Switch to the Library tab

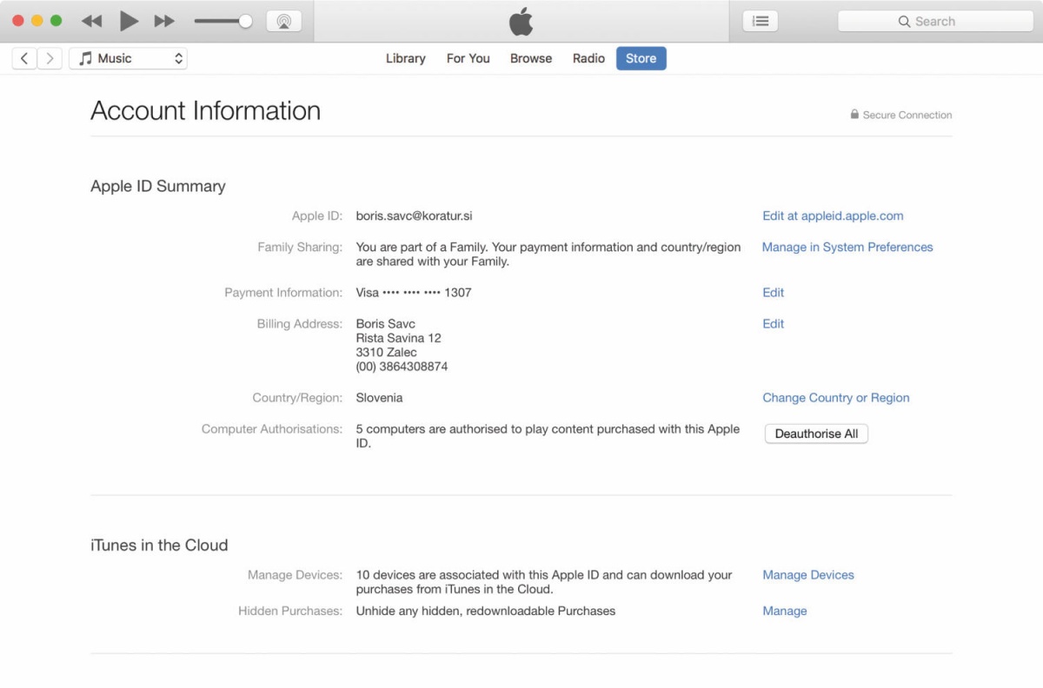click(x=406, y=58)
